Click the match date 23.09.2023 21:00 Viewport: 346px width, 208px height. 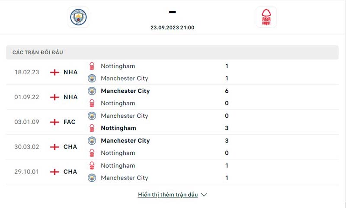tap(172, 28)
